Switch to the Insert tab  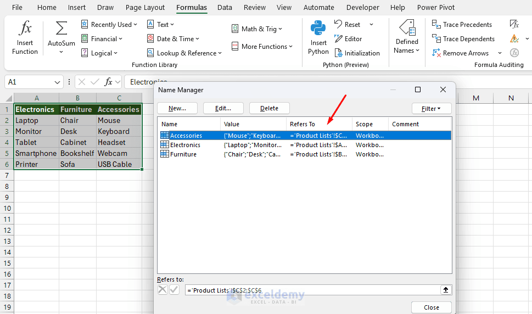(x=77, y=8)
